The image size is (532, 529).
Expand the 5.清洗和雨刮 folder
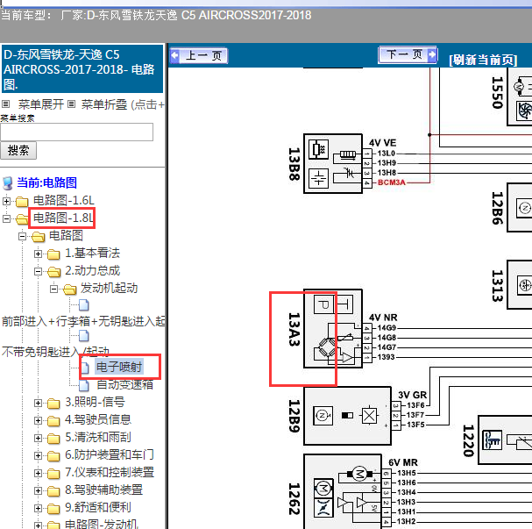tap(38, 438)
